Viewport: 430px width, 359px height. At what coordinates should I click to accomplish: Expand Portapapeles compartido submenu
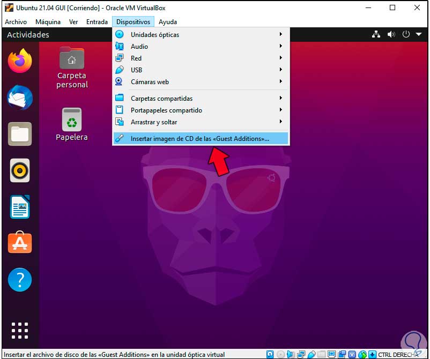pyautogui.click(x=201, y=110)
